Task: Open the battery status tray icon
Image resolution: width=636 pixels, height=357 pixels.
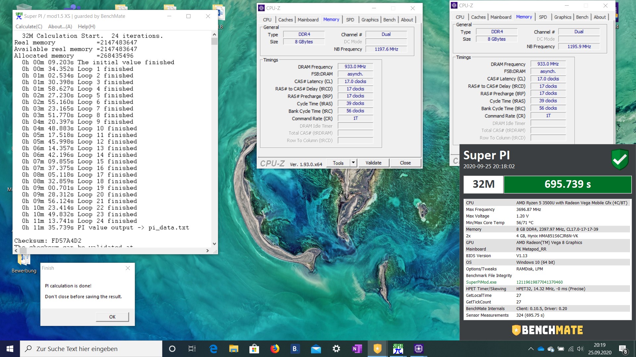Action: 561,349
